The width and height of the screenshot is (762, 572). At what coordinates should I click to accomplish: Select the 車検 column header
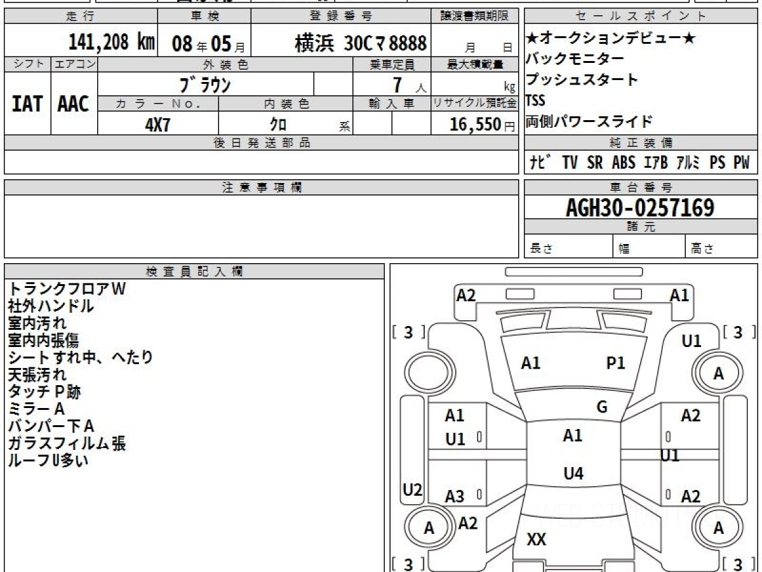coord(204,17)
